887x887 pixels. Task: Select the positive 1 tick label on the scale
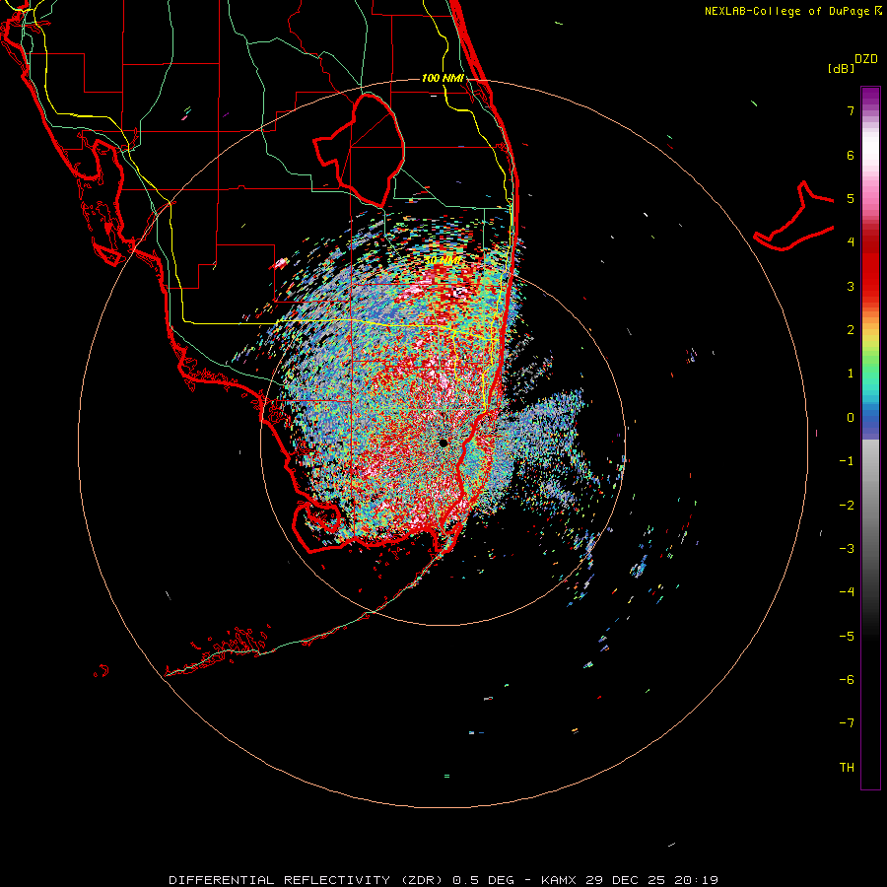coord(851,374)
